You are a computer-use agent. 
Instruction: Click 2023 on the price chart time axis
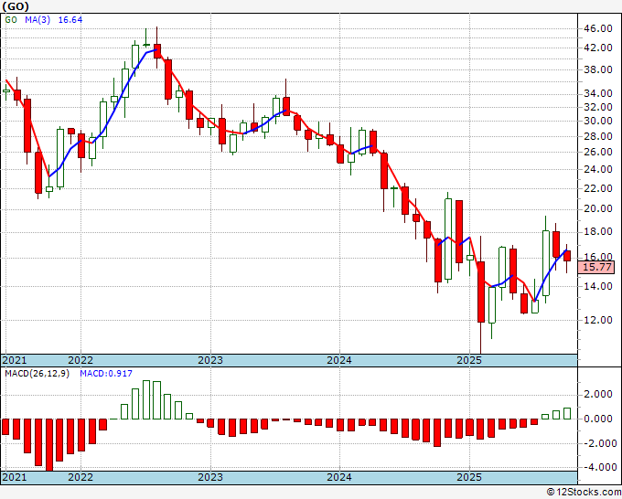[x=210, y=360]
